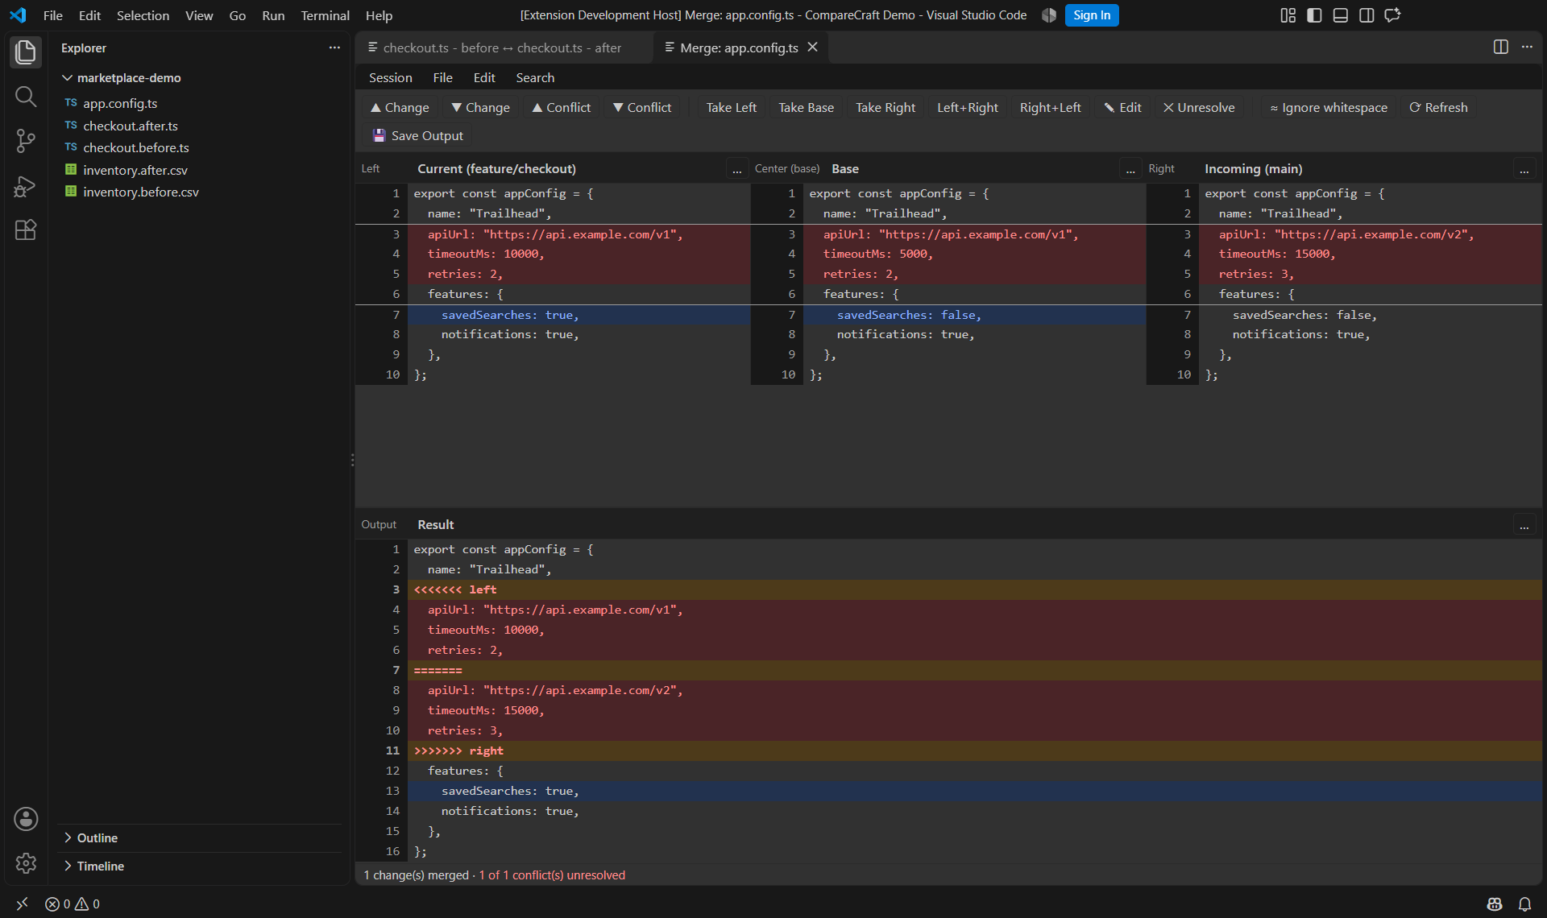
Task: Click the Copilot status bar icon
Action: click(1495, 904)
